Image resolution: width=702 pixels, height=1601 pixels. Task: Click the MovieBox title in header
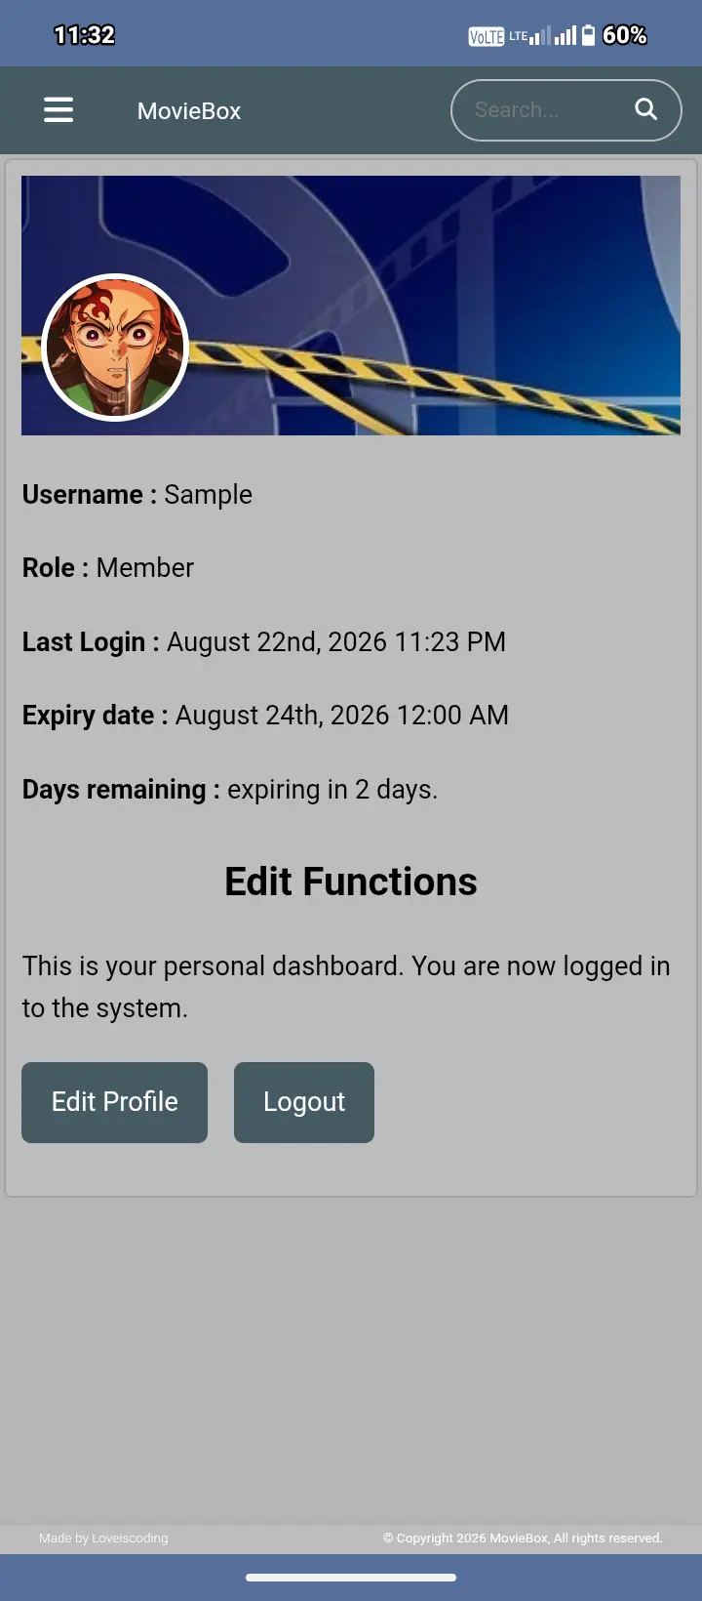[x=189, y=111]
